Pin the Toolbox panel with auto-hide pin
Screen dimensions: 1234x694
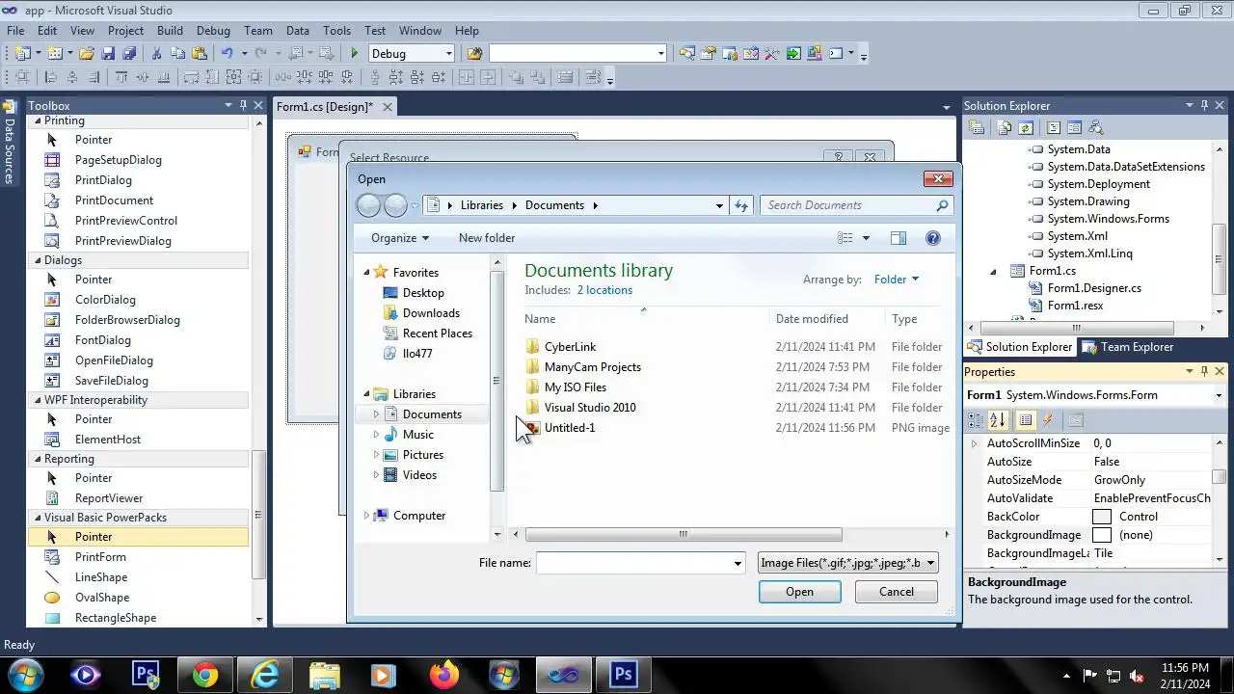coord(244,105)
